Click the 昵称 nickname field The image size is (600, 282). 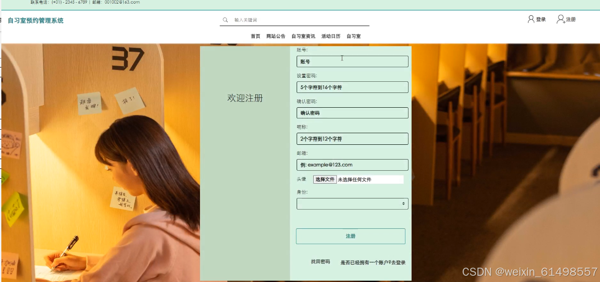coord(353,139)
